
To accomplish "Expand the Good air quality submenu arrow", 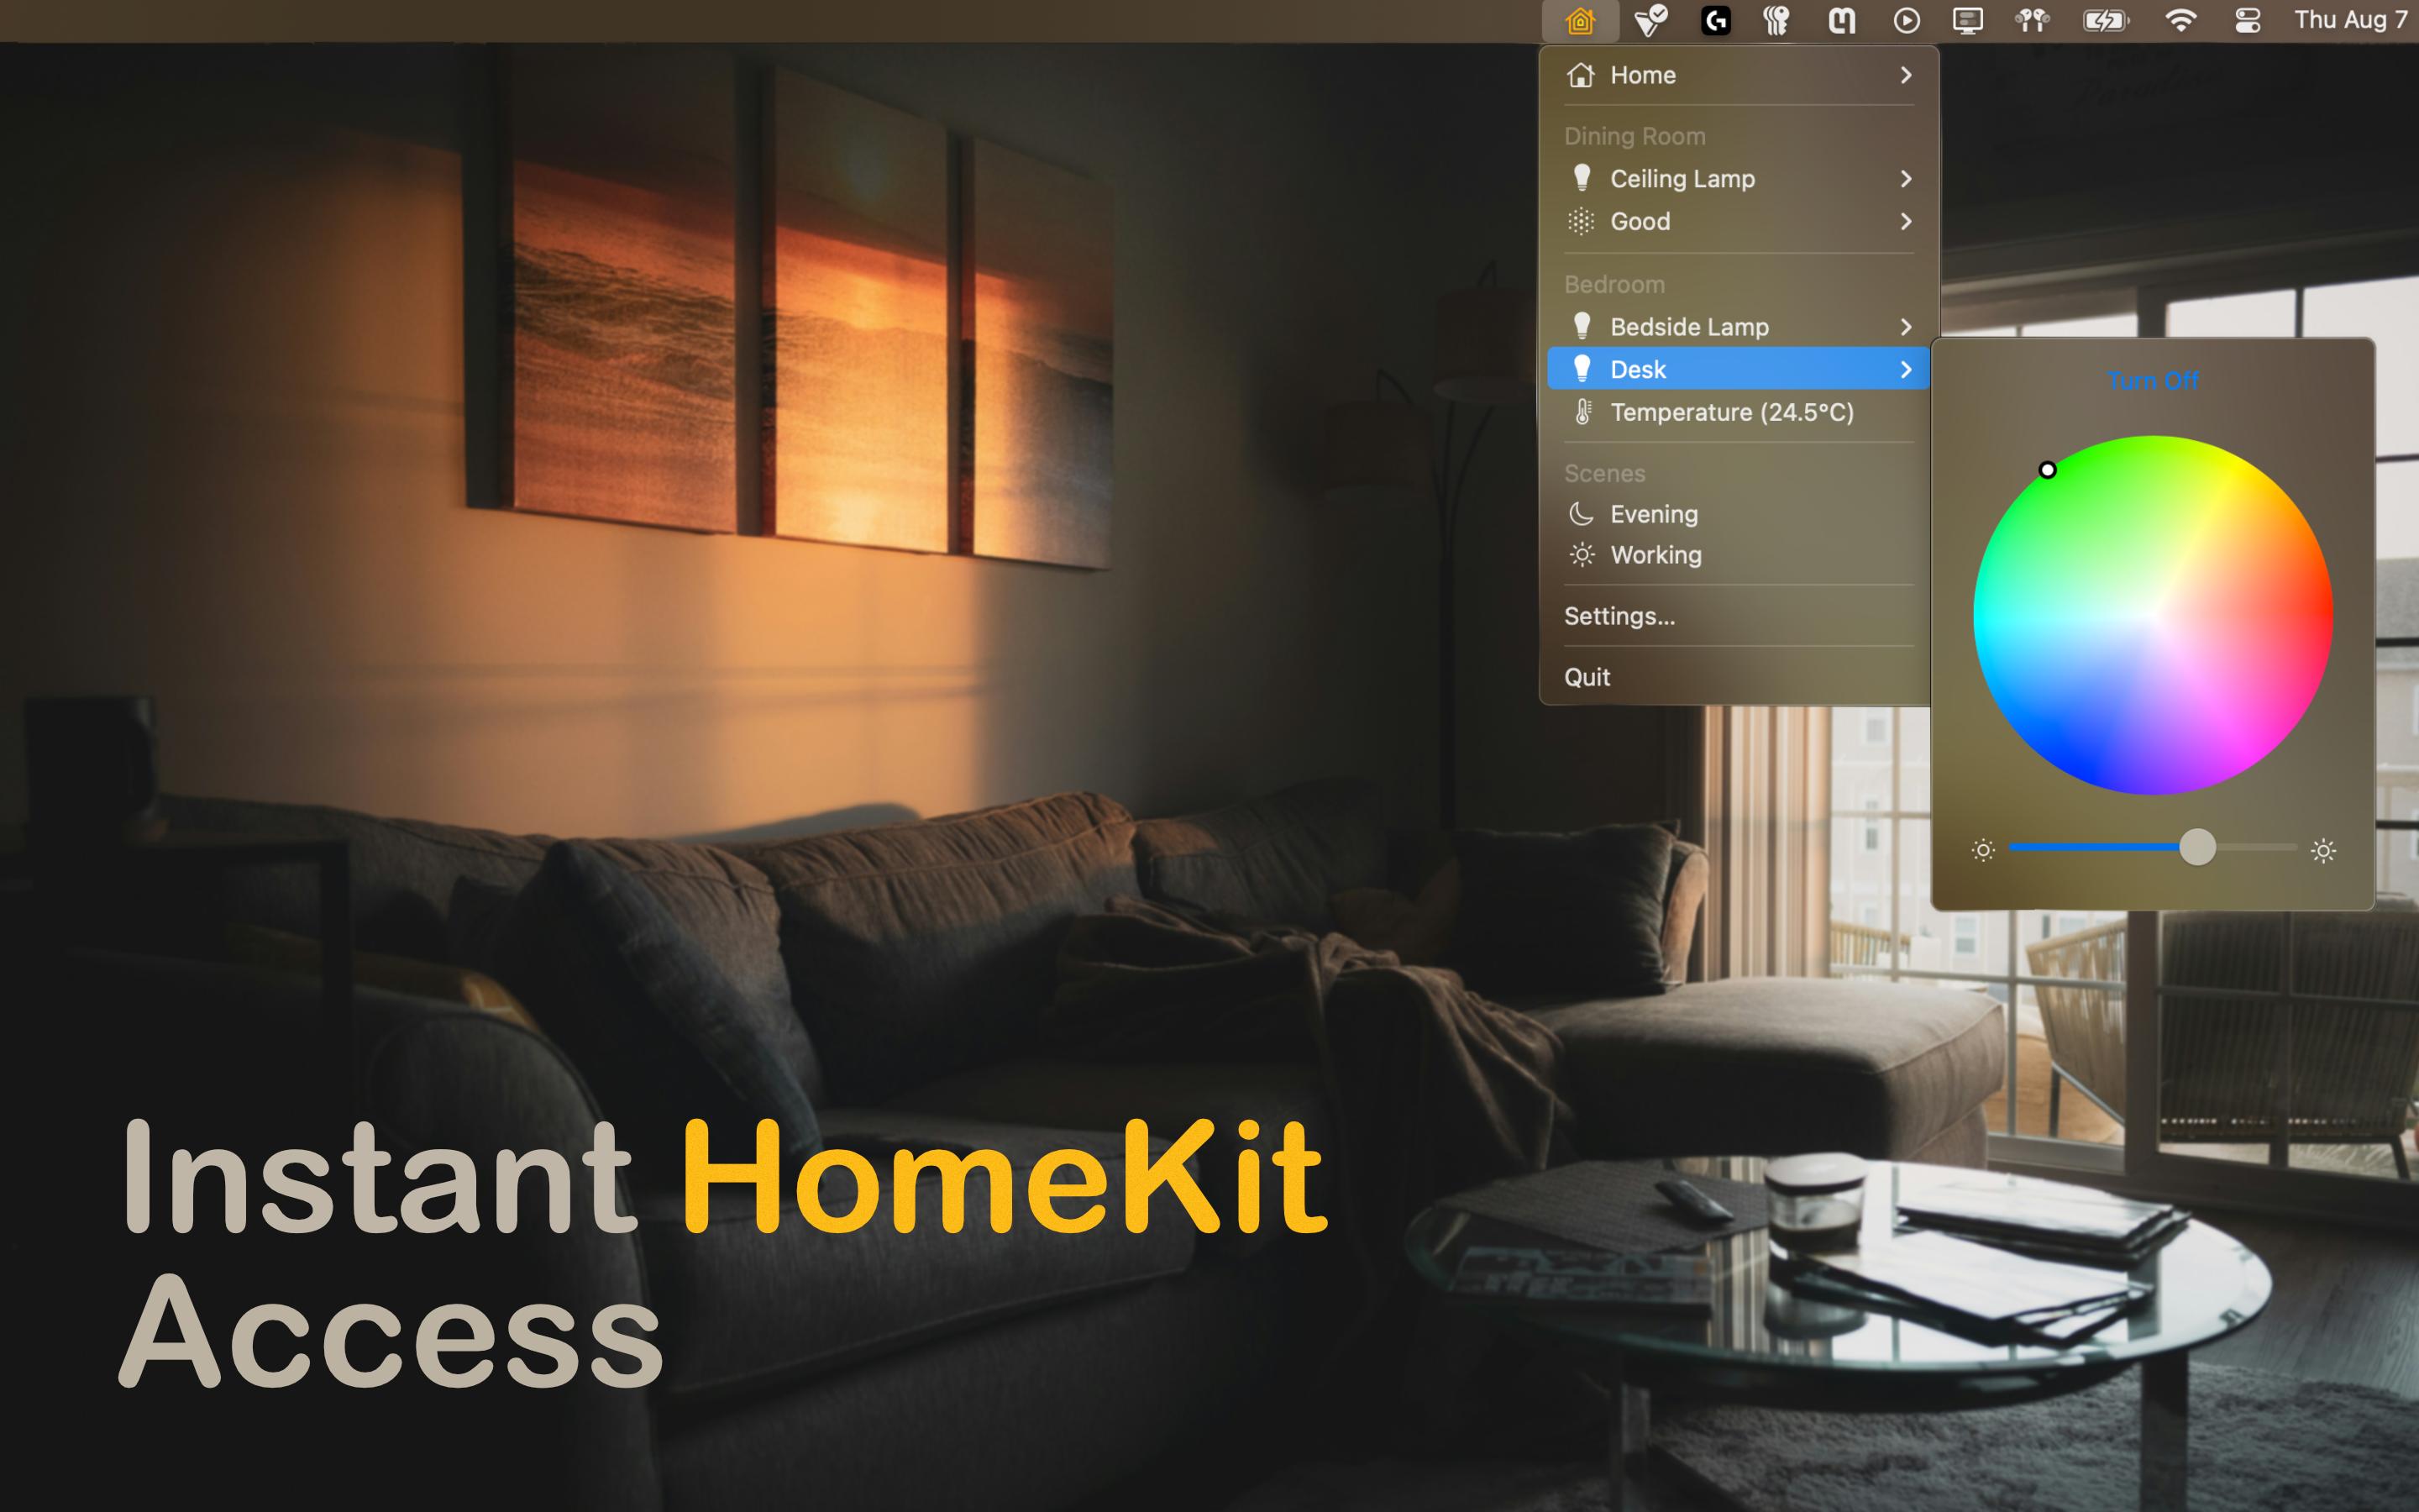I will pos(1905,222).
